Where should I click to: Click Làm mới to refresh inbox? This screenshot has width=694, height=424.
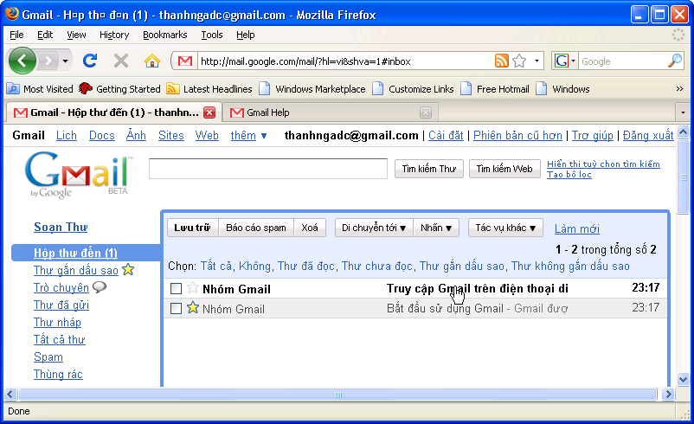coord(577,228)
